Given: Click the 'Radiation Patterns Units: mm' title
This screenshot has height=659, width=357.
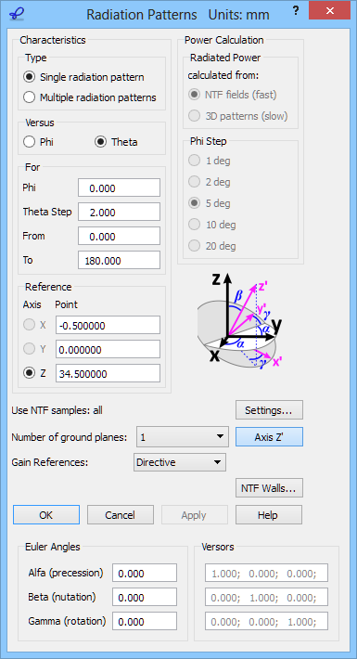Looking at the screenshot, I should pyautogui.click(x=178, y=15).
